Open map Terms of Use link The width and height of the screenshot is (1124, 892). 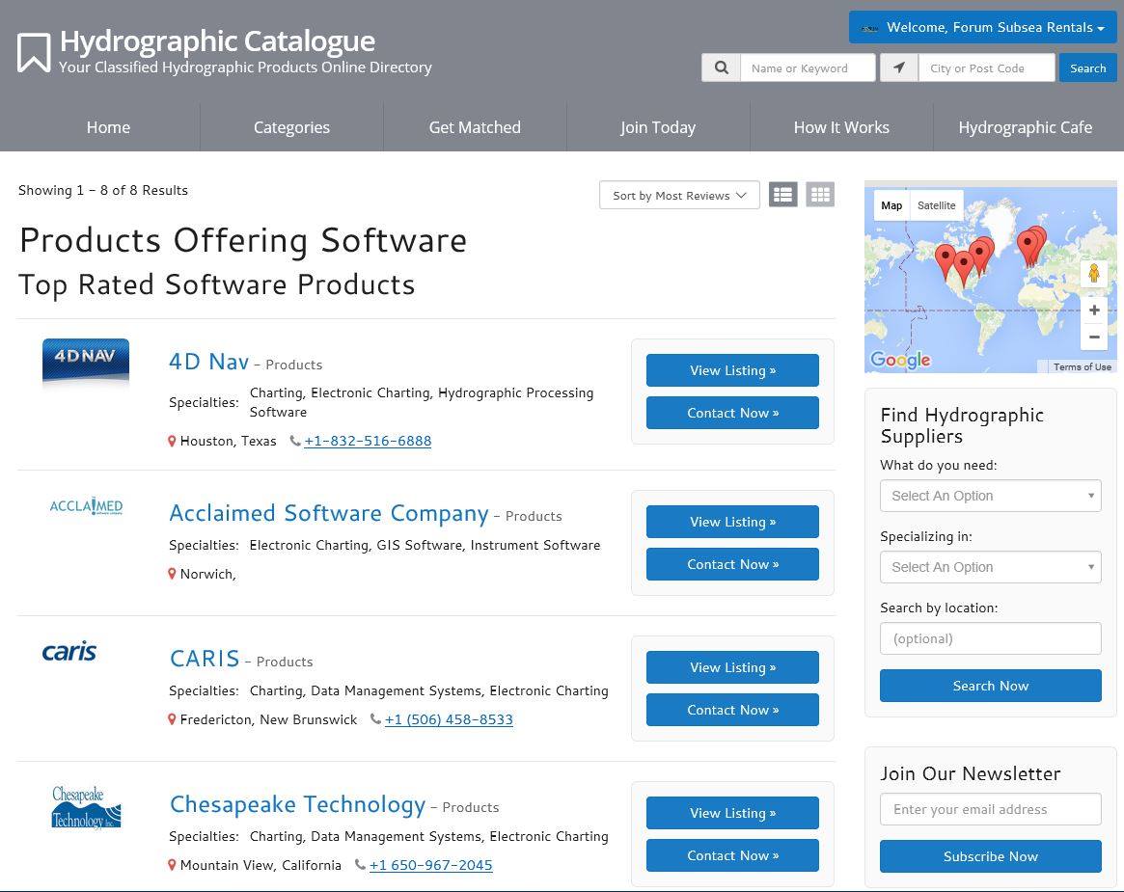click(x=1082, y=366)
